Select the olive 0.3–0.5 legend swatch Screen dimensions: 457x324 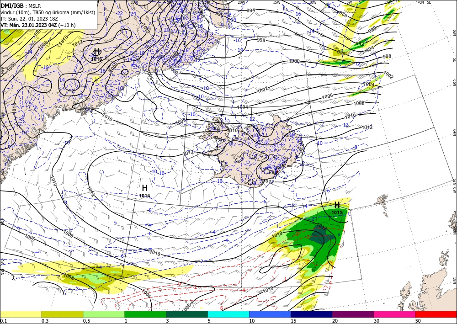coord(62,314)
